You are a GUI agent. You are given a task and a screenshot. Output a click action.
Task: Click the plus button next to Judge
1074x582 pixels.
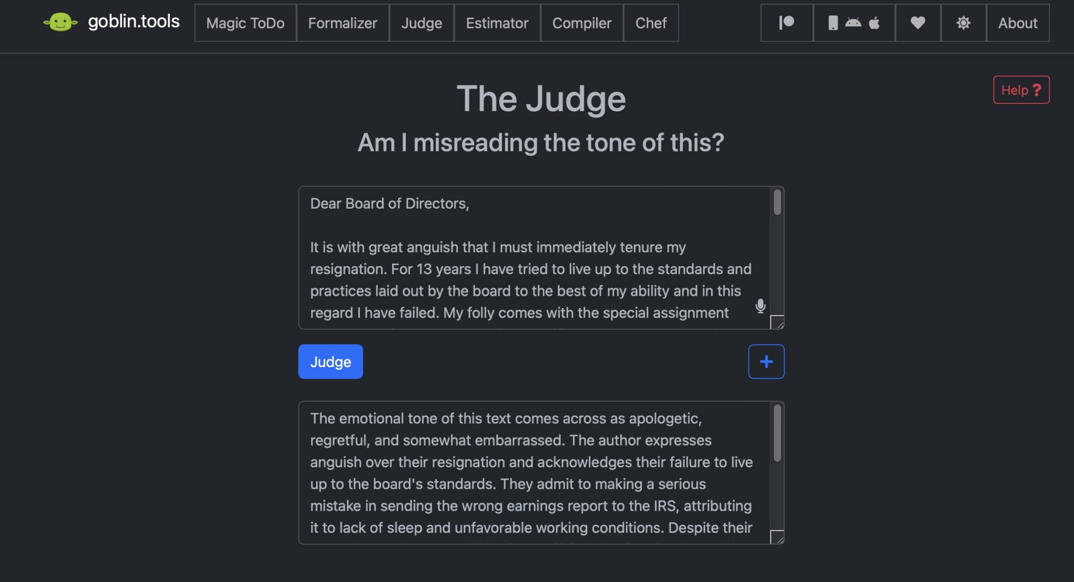click(766, 361)
